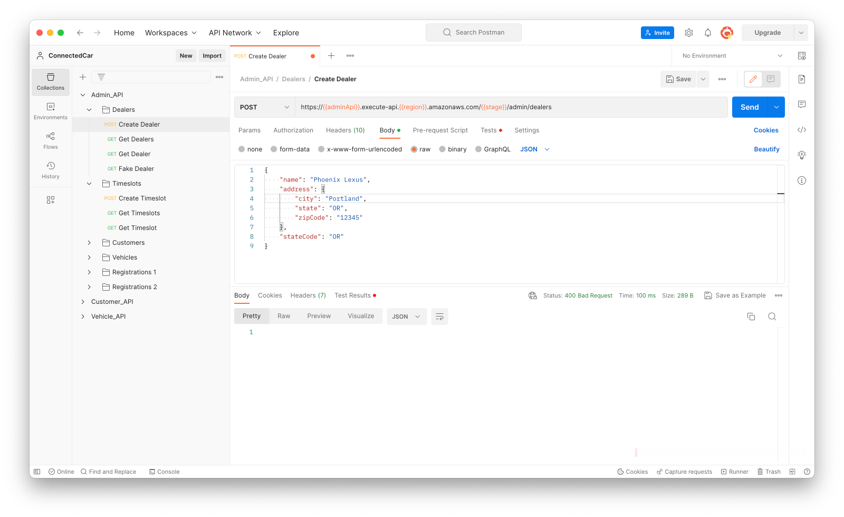Click the Postman user avatar
Image resolution: width=844 pixels, height=517 pixels.
coord(727,33)
